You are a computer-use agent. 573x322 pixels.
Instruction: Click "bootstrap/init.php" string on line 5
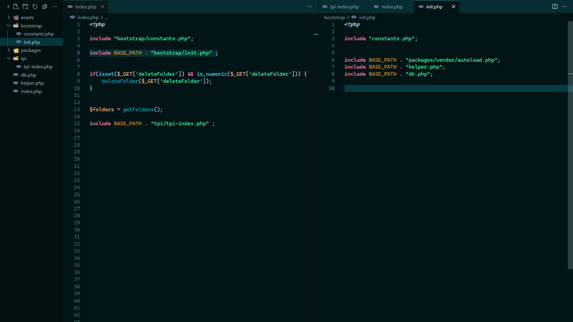[x=181, y=53]
